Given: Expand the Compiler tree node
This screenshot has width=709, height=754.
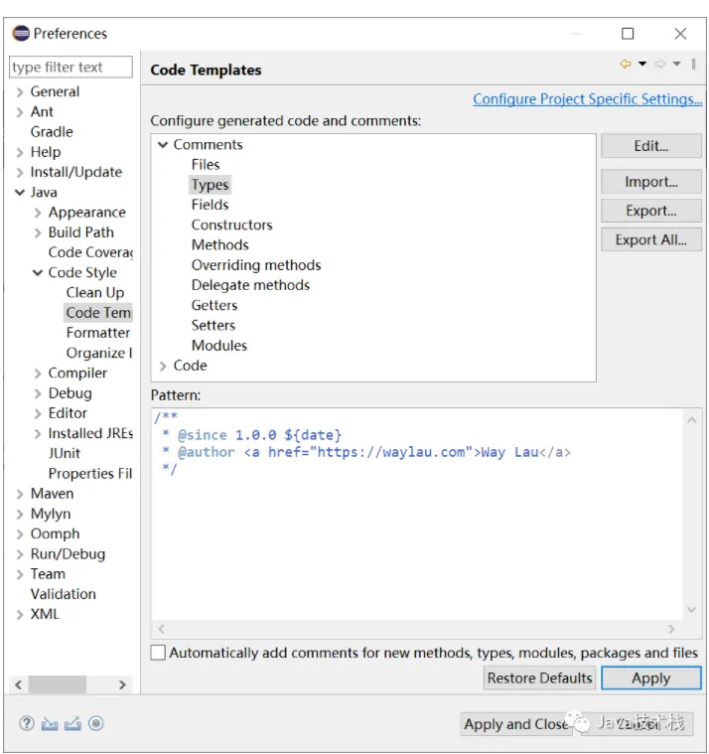Looking at the screenshot, I should [x=38, y=374].
